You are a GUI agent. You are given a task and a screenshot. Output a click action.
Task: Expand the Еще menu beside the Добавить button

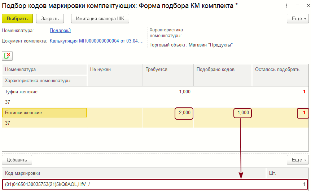point(298,160)
